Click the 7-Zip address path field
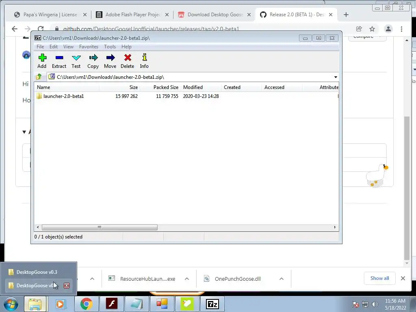This screenshot has width=416, height=312. tap(191, 77)
